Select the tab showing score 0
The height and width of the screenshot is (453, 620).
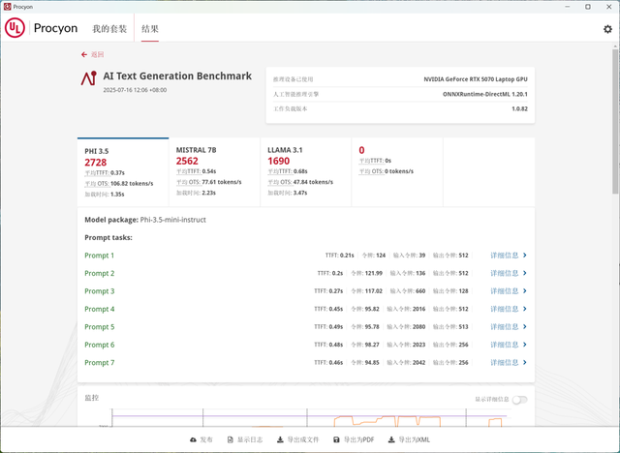click(397, 171)
